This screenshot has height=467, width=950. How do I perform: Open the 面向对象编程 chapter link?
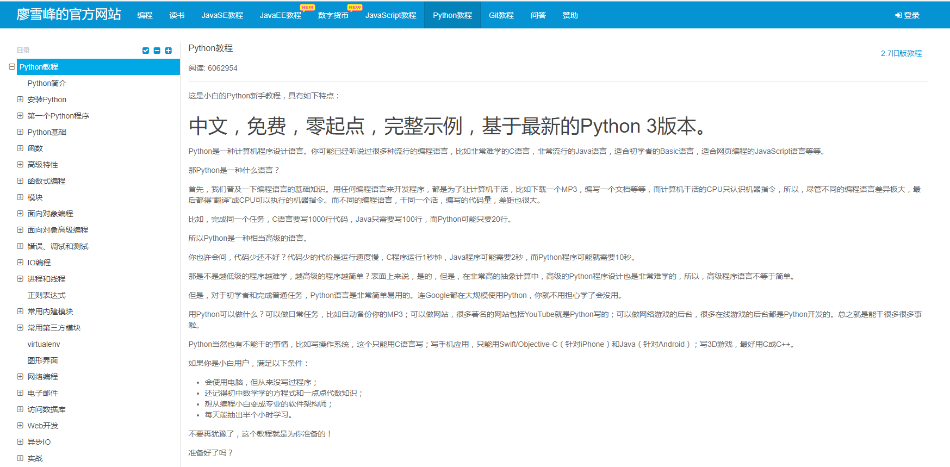50,214
